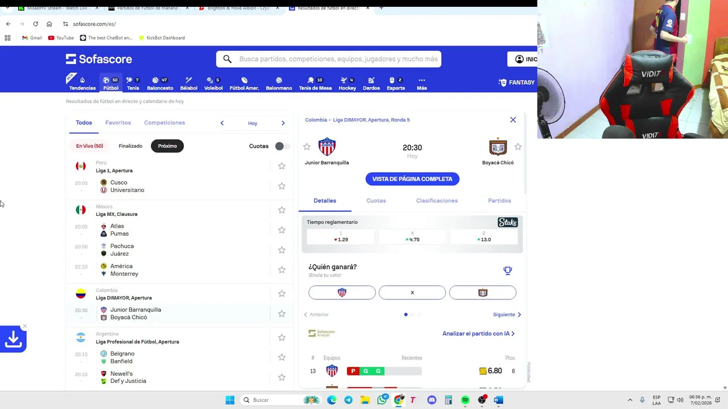Image resolution: width=728 pixels, height=409 pixels.
Task: Filter by En Vivo (50)
Action: click(x=90, y=146)
